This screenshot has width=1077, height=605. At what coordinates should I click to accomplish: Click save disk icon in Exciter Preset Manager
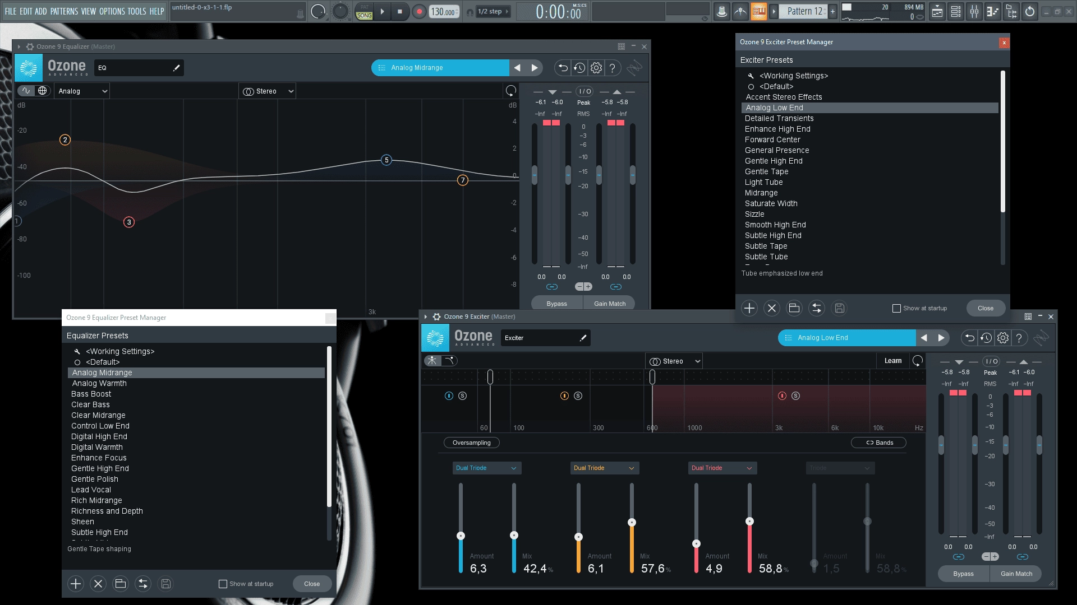point(839,308)
